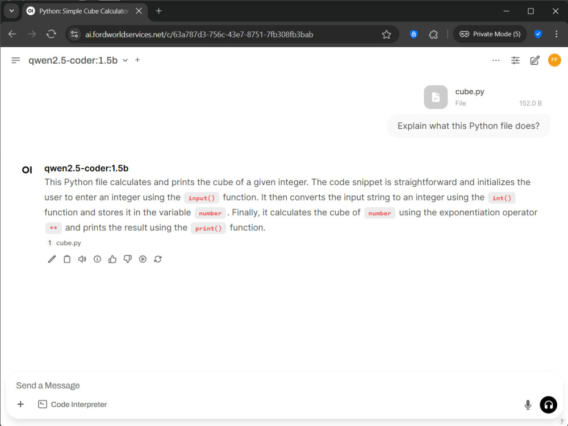The image size is (568, 426).
Task: Open the chat controls sliders icon
Action: [515, 61]
